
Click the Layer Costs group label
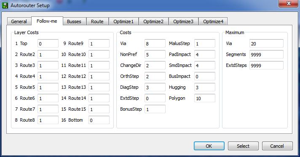pyautogui.click(x=27, y=32)
